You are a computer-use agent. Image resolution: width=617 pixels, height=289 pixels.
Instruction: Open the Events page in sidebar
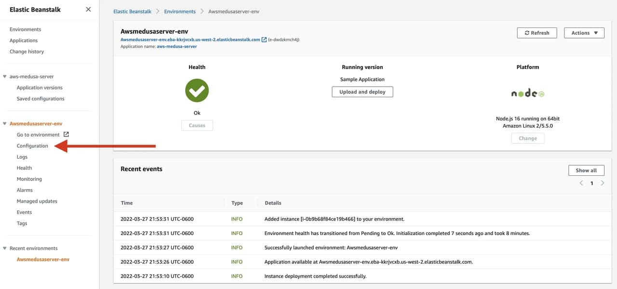24,212
